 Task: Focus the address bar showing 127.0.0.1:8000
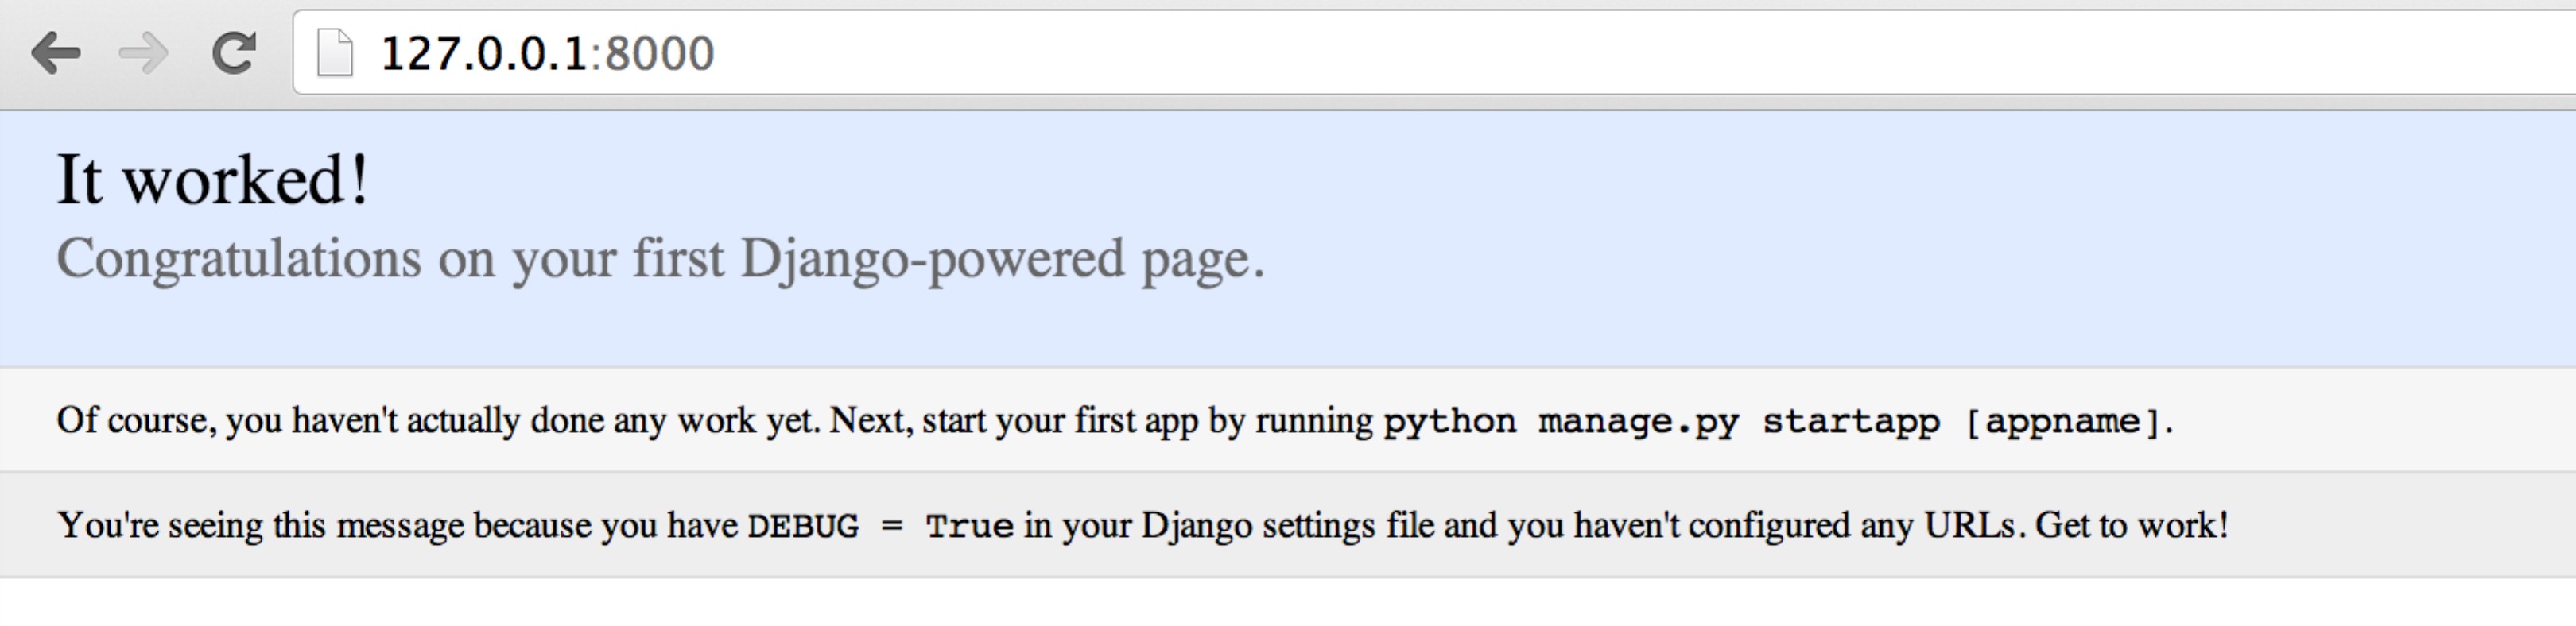pyautogui.click(x=1434, y=53)
